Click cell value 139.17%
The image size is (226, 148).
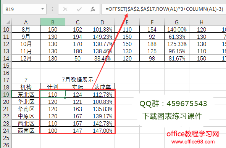(102, 116)
